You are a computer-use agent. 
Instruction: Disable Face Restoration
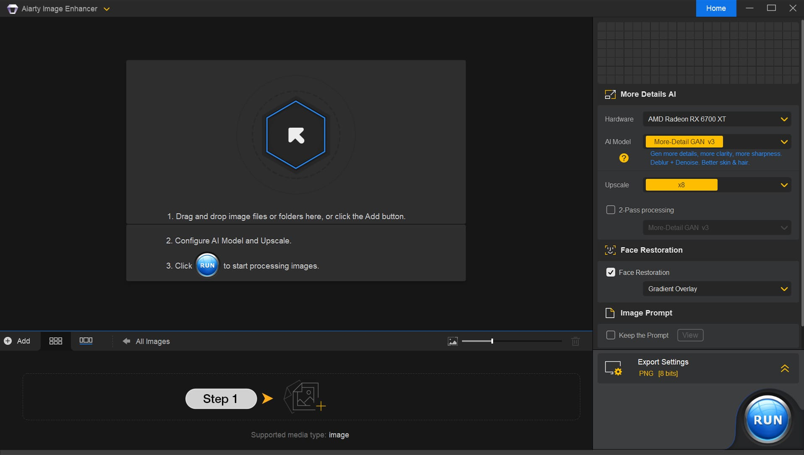[611, 272]
